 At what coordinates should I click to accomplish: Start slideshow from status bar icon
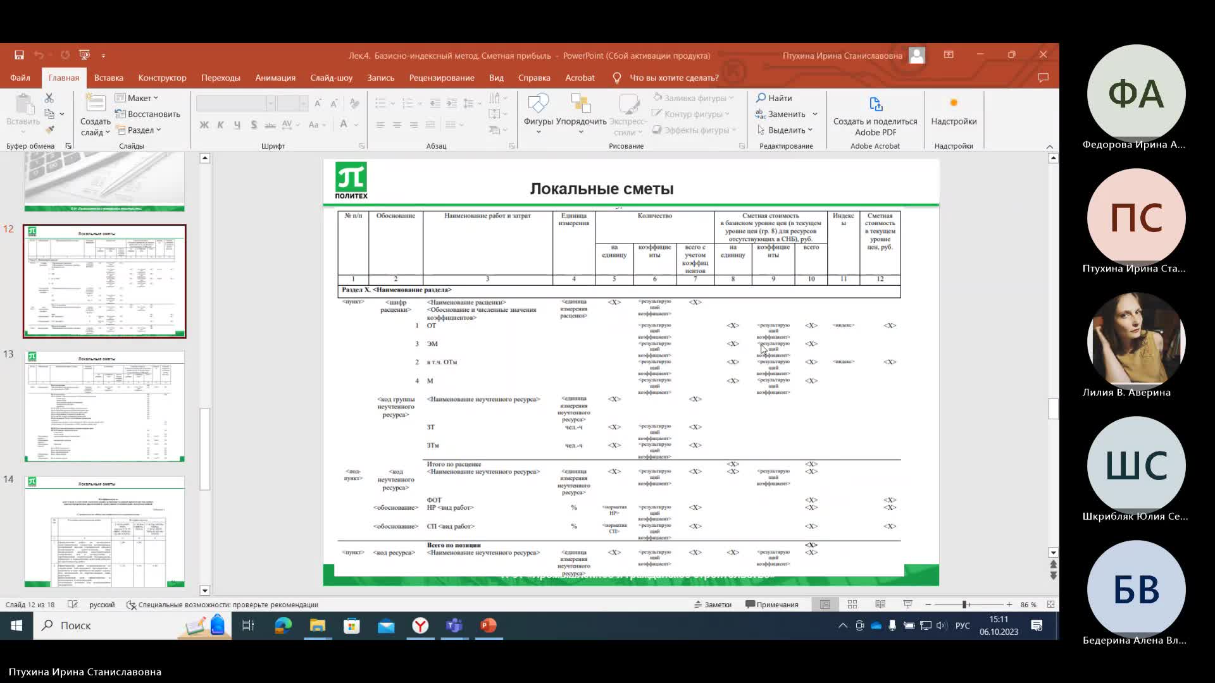(x=908, y=605)
